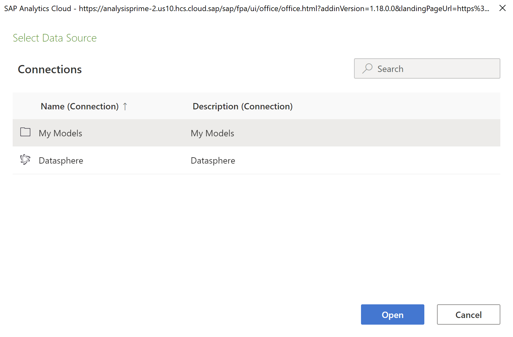Click the magnifying glass in the search bar
This screenshot has width=513, height=337.
[367, 68]
